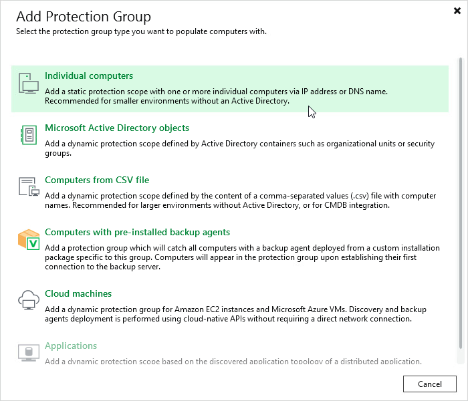The image size is (468, 401).
Task: Click the Amazon EC2 instances description
Action: click(x=235, y=314)
